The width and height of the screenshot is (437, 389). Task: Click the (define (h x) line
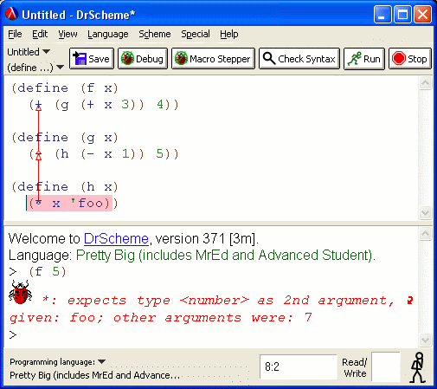(65, 187)
